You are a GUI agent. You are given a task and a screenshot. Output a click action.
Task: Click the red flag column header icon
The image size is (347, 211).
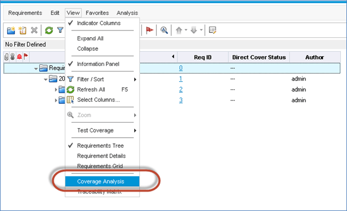26,57
